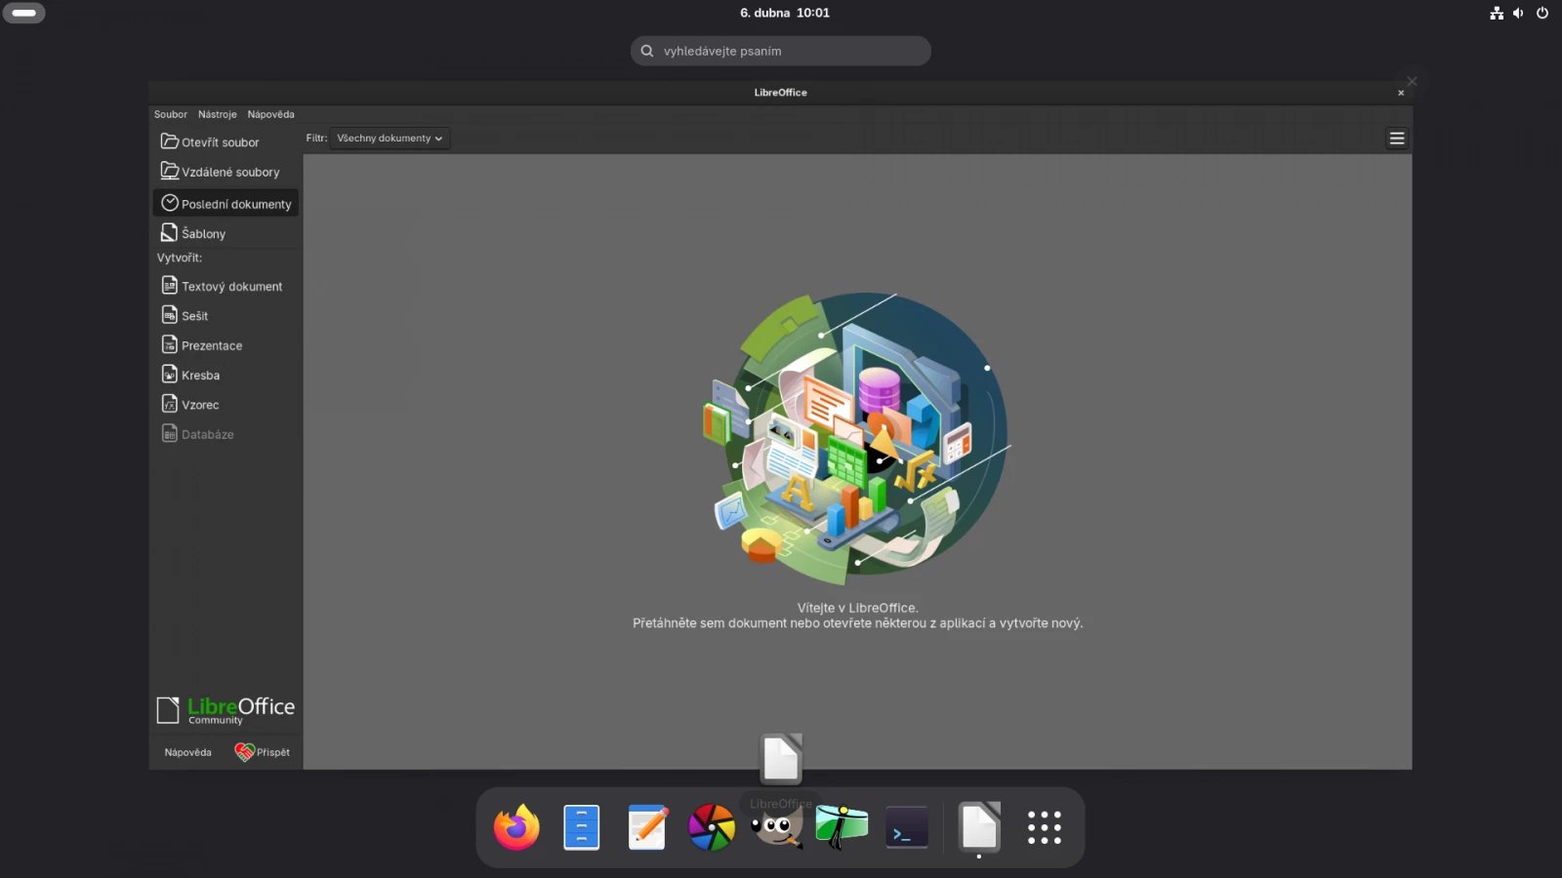Show all applications grid

(1045, 827)
